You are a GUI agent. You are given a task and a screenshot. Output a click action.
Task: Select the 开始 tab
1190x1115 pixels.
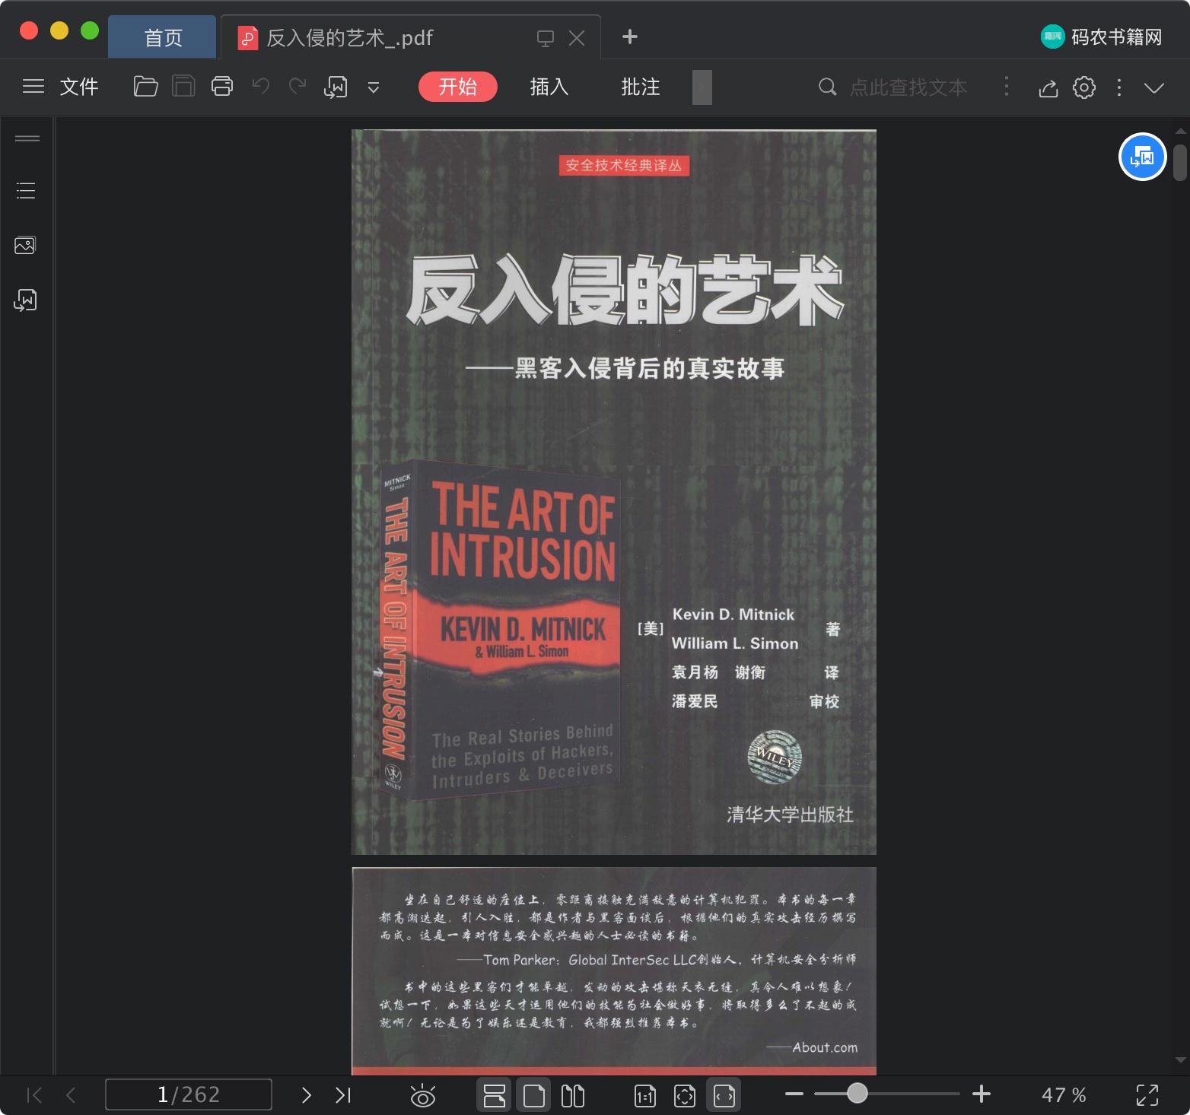(x=457, y=87)
